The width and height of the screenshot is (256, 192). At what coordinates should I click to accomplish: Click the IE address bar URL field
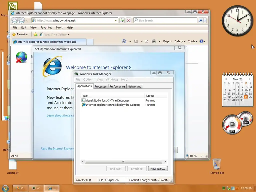point(75,20)
